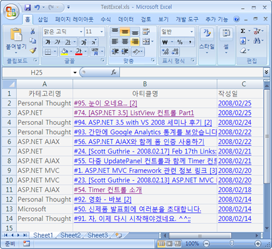Decrease font size button

click(94, 42)
